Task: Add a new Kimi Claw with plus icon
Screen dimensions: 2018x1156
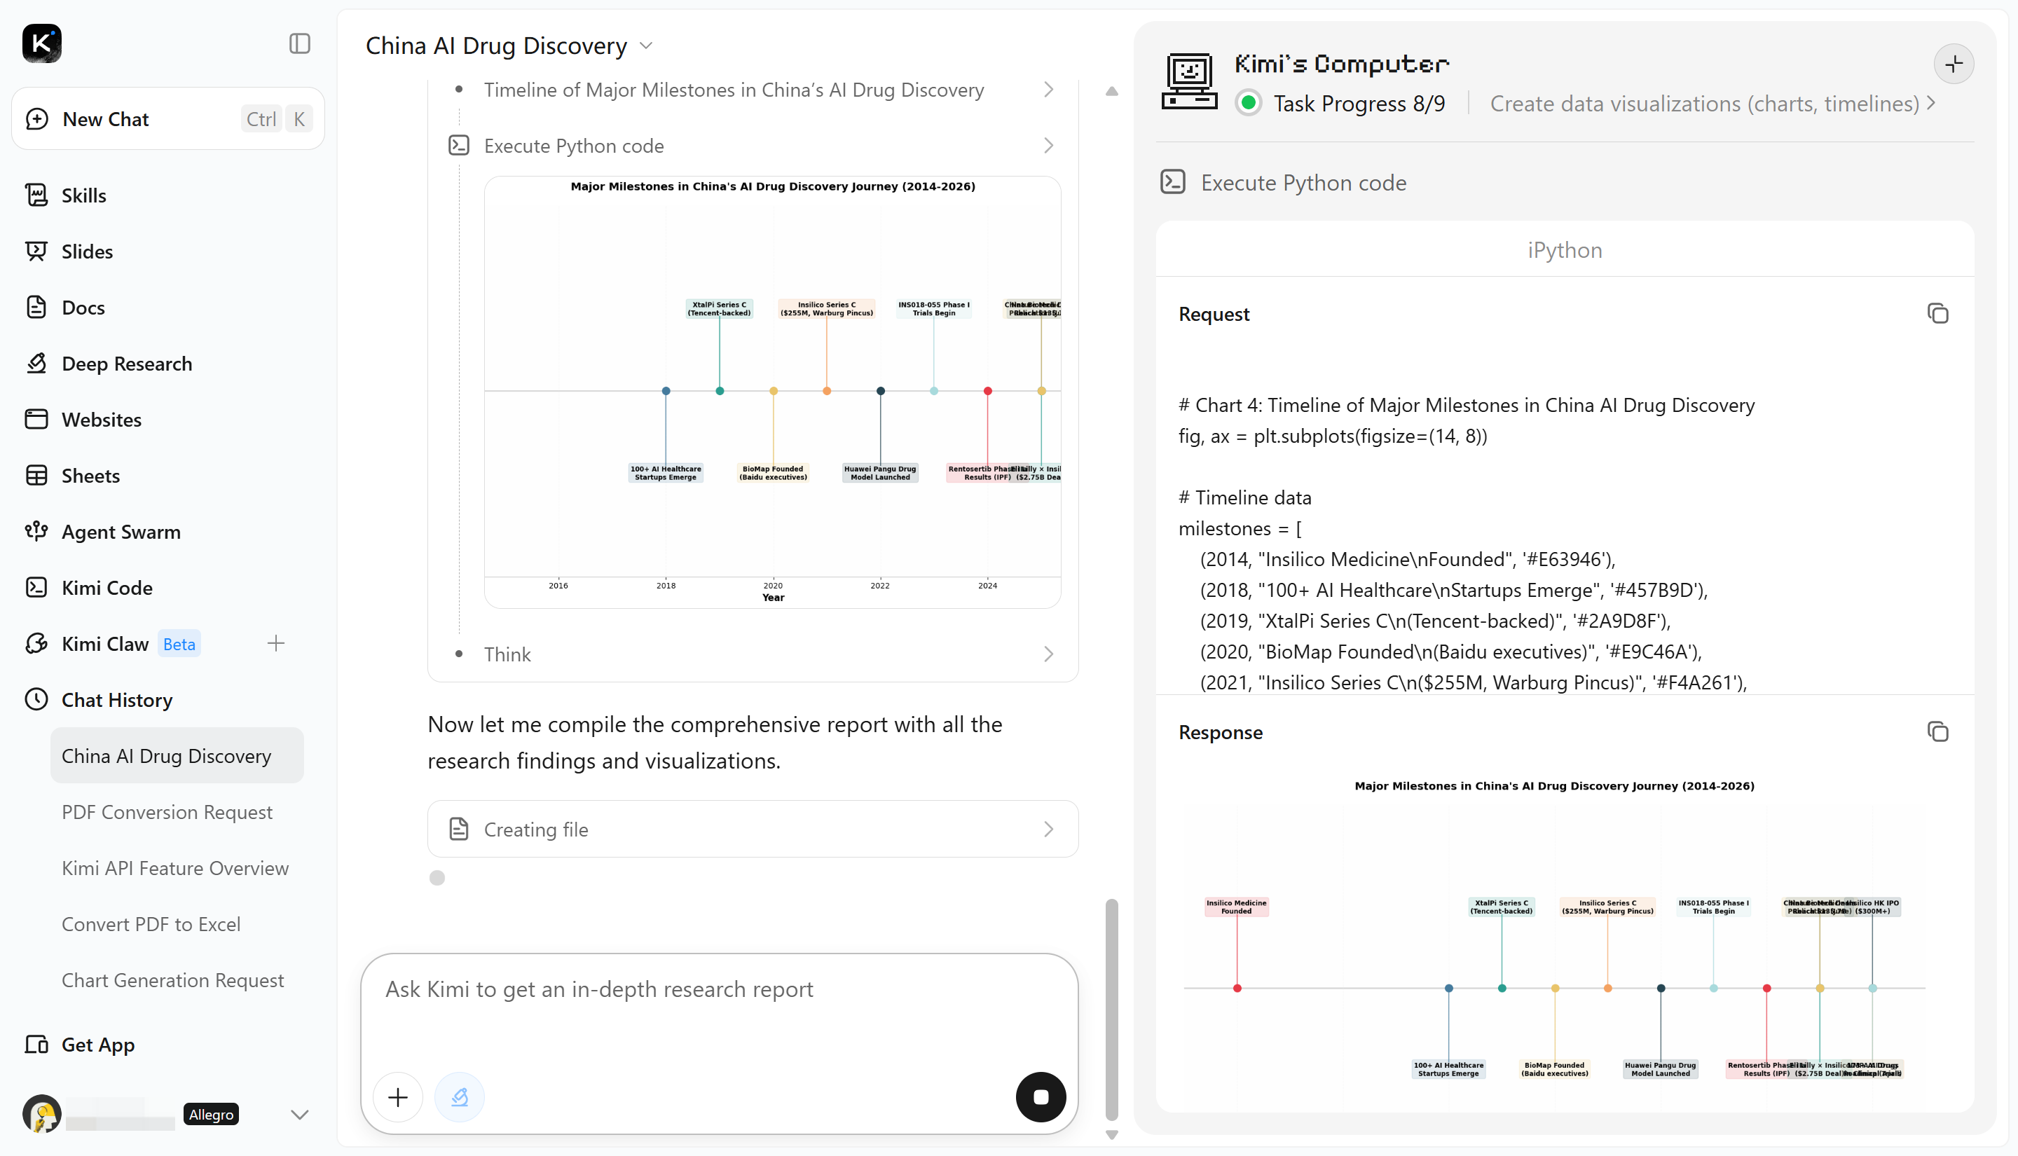Action: click(x=275, y=643)
